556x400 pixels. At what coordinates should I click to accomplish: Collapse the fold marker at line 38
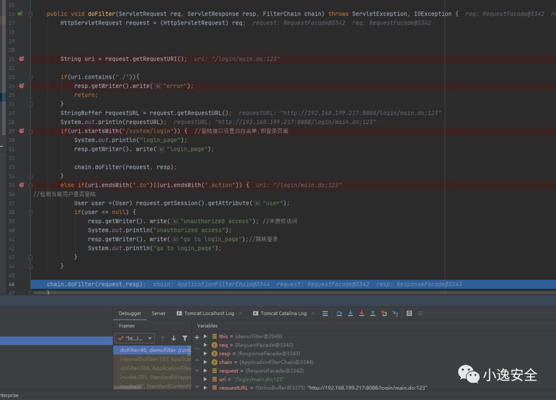point(30,213)
